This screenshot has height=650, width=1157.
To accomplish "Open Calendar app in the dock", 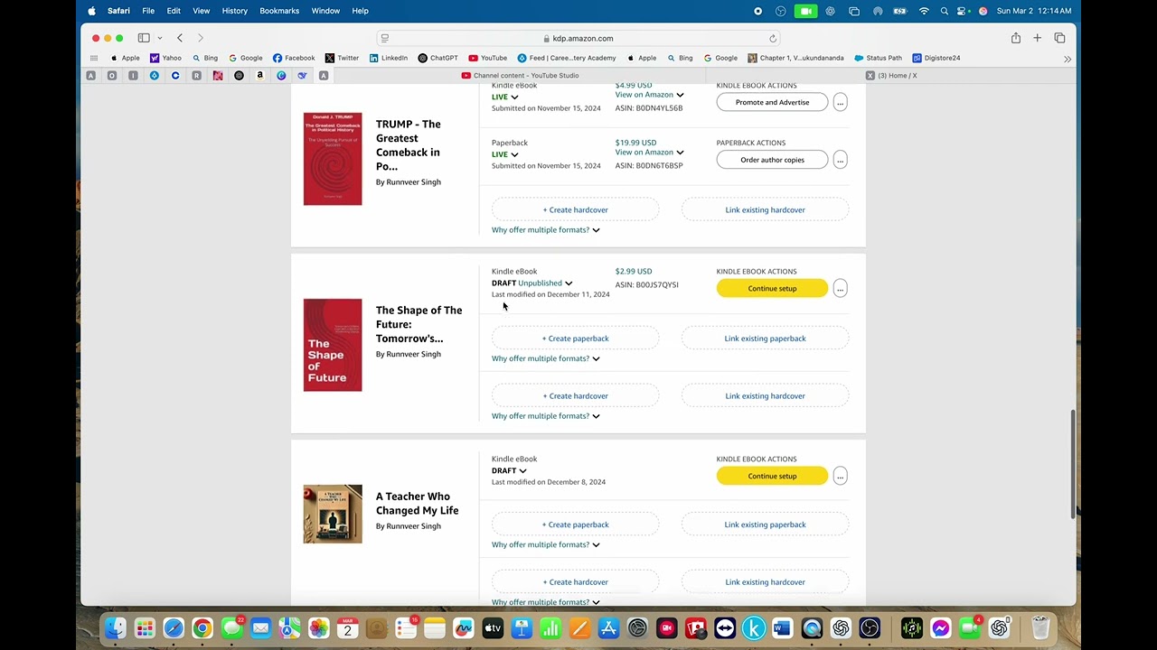I will click(347, 628).
